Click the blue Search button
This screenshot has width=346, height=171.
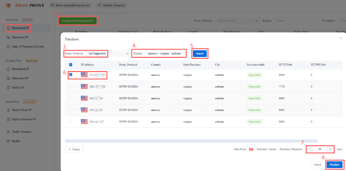pos(200,54)
